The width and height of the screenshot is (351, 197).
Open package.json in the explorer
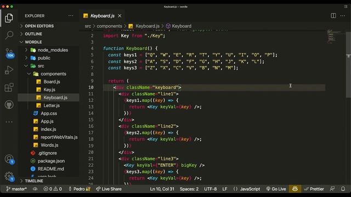coord(48,161)
